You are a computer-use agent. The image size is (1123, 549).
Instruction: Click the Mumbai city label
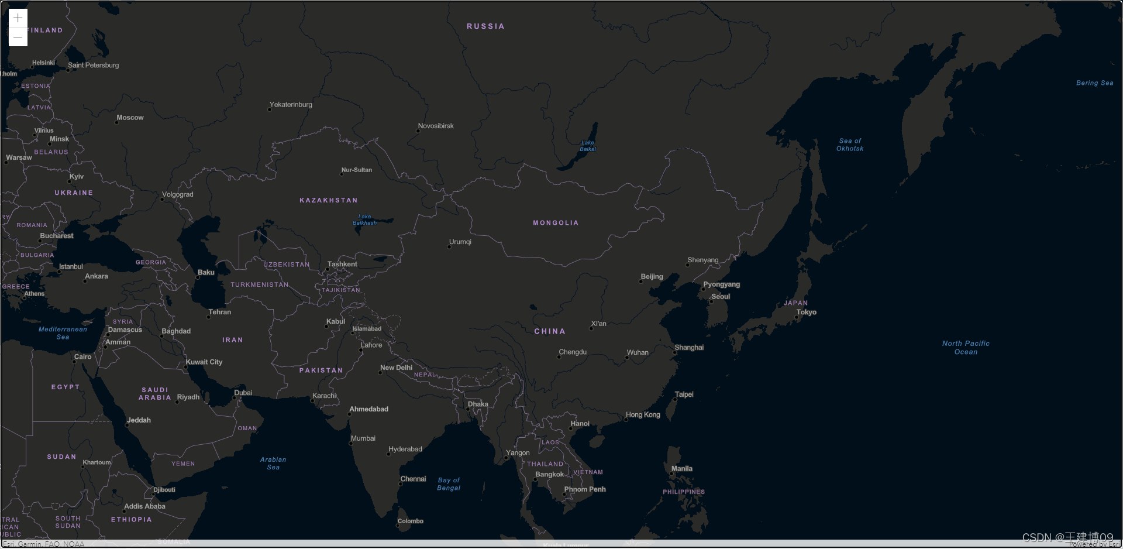click(363, 438)
